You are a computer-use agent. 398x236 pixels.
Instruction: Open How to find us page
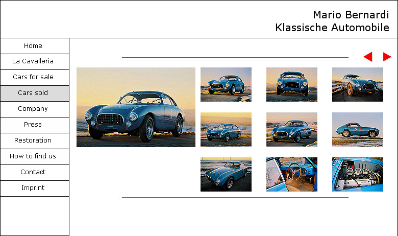[x=33, y=156]
